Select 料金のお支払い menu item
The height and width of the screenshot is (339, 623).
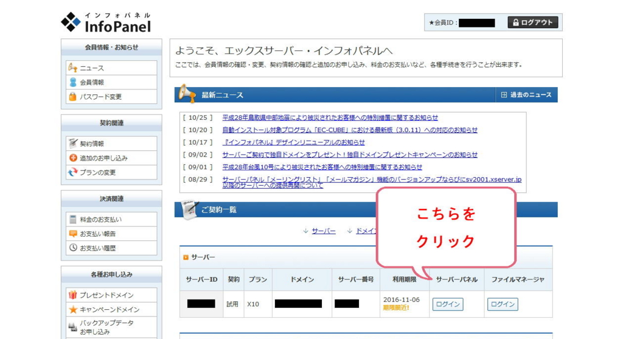(111, 219)
